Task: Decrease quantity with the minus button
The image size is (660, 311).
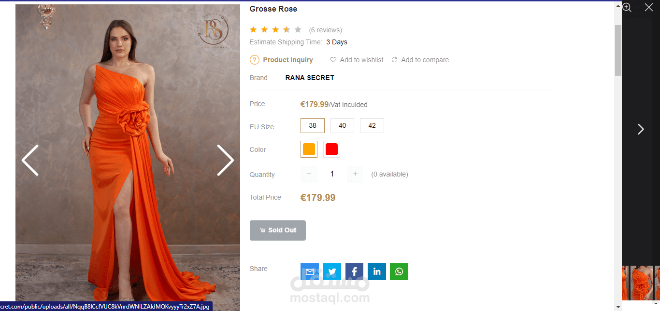Action: (x=309, y=174)
